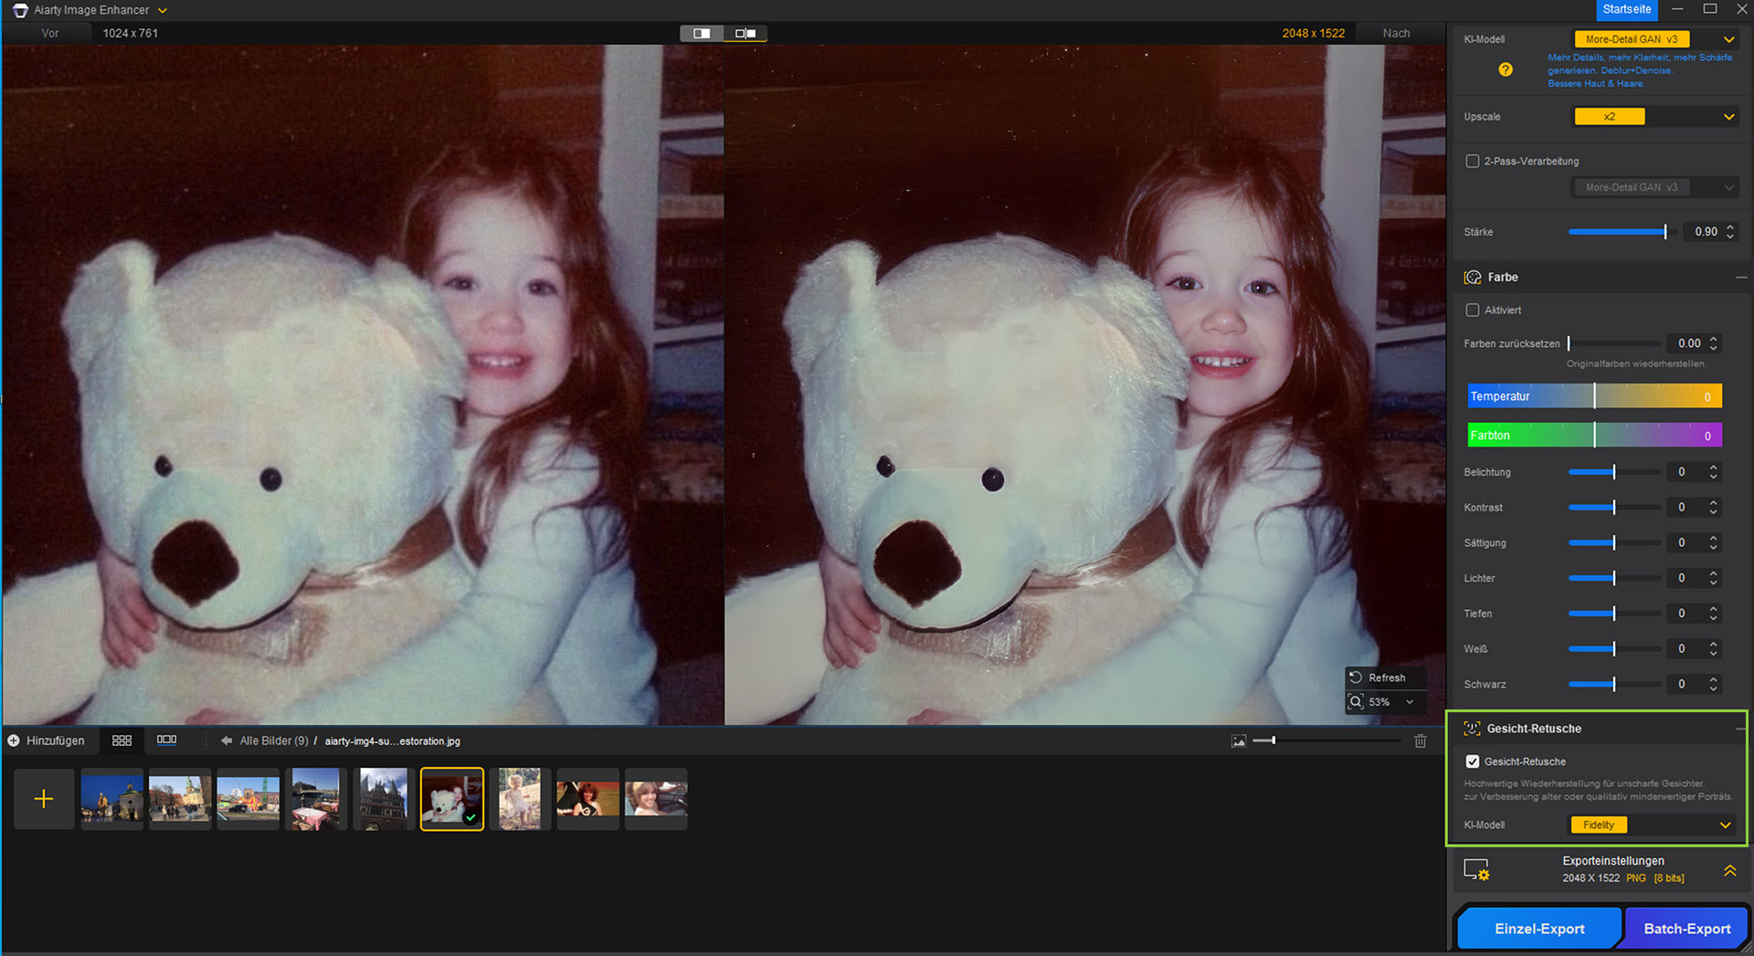Click the Sättigung value field
This screenshot has height=956, width=1754.
(x=1682, y=542)
